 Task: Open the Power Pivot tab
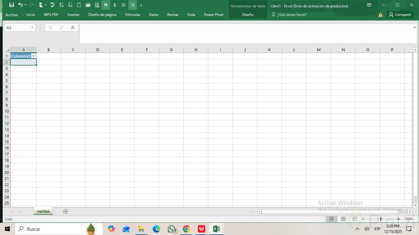(213, 15)
